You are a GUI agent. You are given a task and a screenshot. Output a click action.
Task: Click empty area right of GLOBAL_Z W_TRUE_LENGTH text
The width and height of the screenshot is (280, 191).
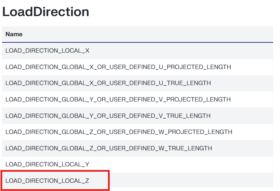pyautogui.click(x=242, y=148)
